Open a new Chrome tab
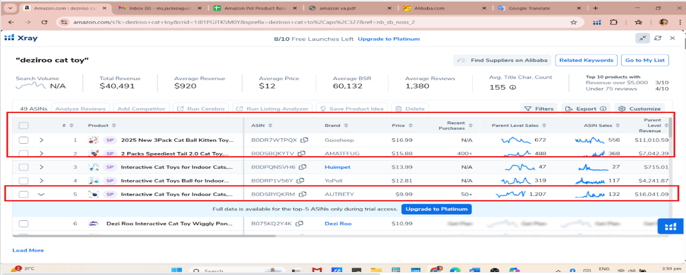Viewport: 686px width, 275px height. [x=595, y=8]
